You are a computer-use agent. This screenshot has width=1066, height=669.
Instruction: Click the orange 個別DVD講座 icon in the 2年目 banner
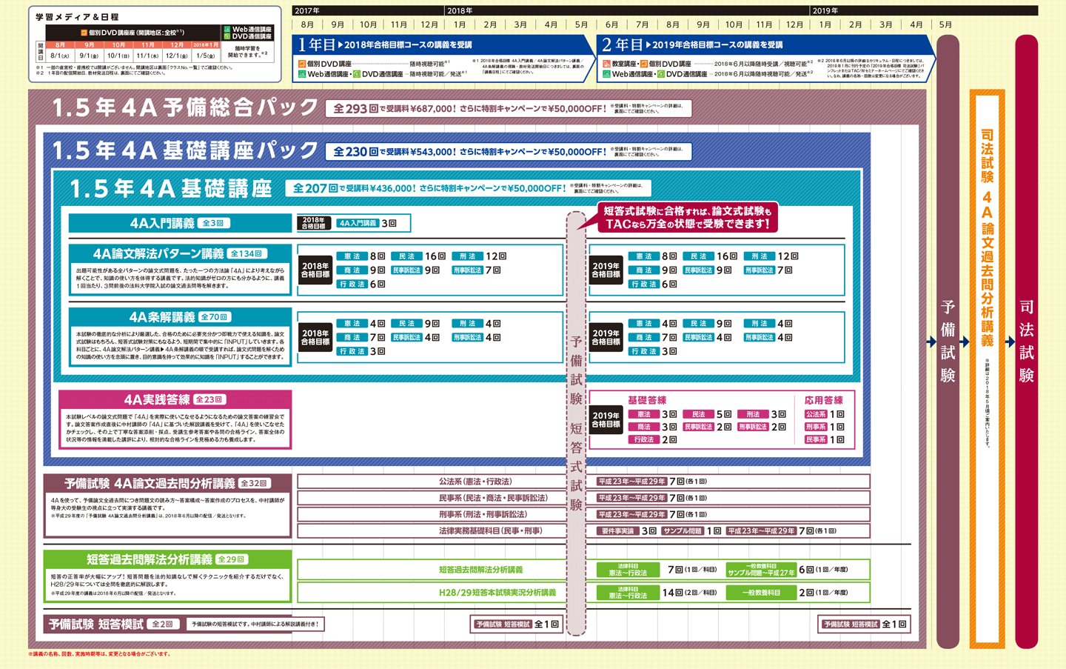644,64
